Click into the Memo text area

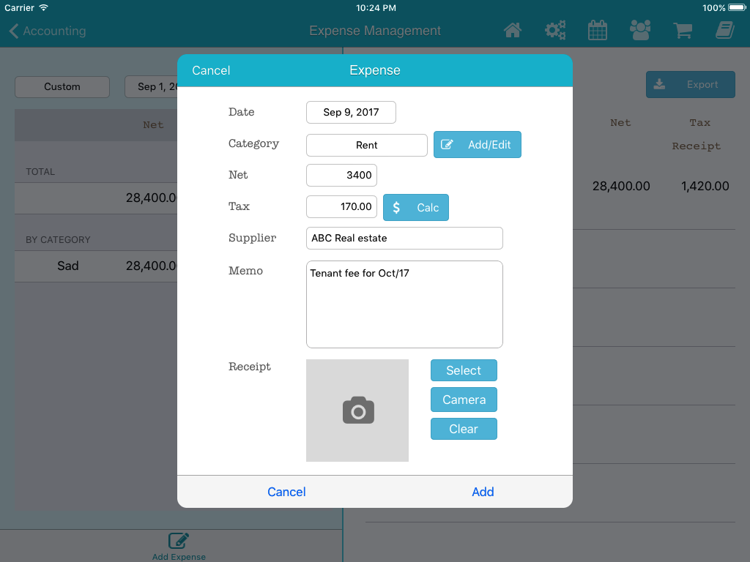click(x=404, y=304)
